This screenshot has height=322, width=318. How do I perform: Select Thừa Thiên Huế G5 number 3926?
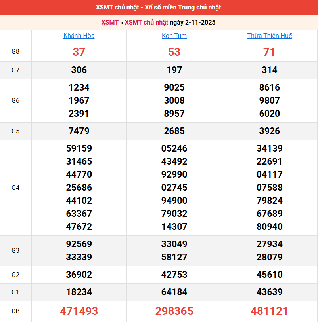[x=269, y=131]
